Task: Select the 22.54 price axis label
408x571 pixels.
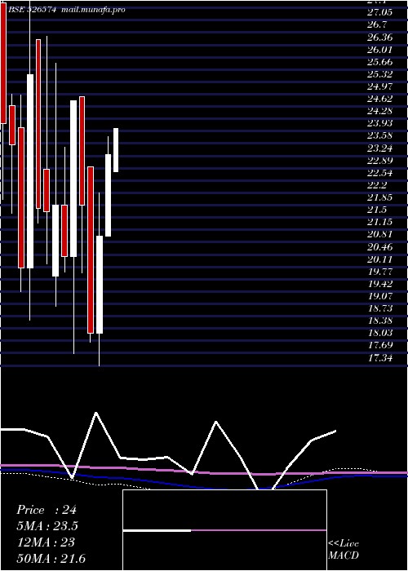Action: 380,173
